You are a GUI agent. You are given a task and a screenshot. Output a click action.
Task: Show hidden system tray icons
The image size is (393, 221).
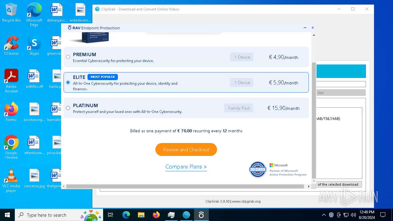(x=324, y=215)
